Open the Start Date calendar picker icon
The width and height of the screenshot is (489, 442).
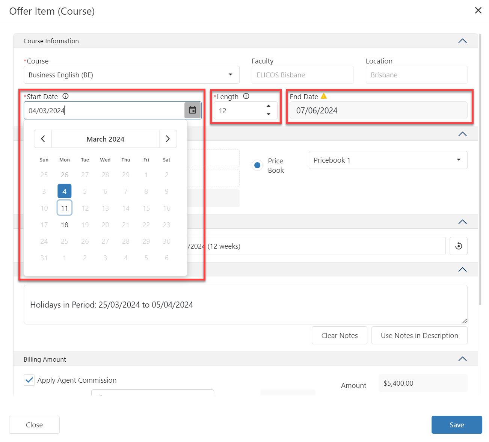click(x=192, y=110)
